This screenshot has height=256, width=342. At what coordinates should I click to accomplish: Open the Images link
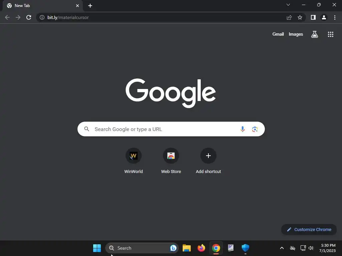[296, 34]
